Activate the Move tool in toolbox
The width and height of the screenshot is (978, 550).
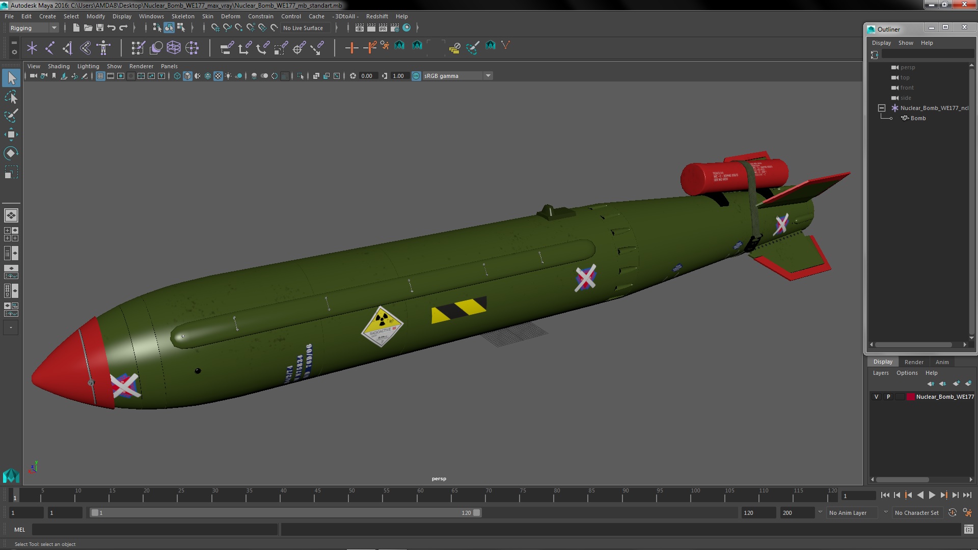click(x=11, y=134)
